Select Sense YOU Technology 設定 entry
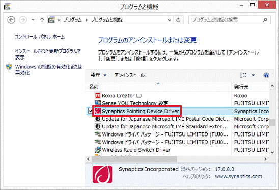Viewport: 279px width, 190px height. [135, 103]
